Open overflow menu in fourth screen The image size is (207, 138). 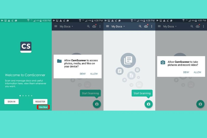tap(203, 26)
